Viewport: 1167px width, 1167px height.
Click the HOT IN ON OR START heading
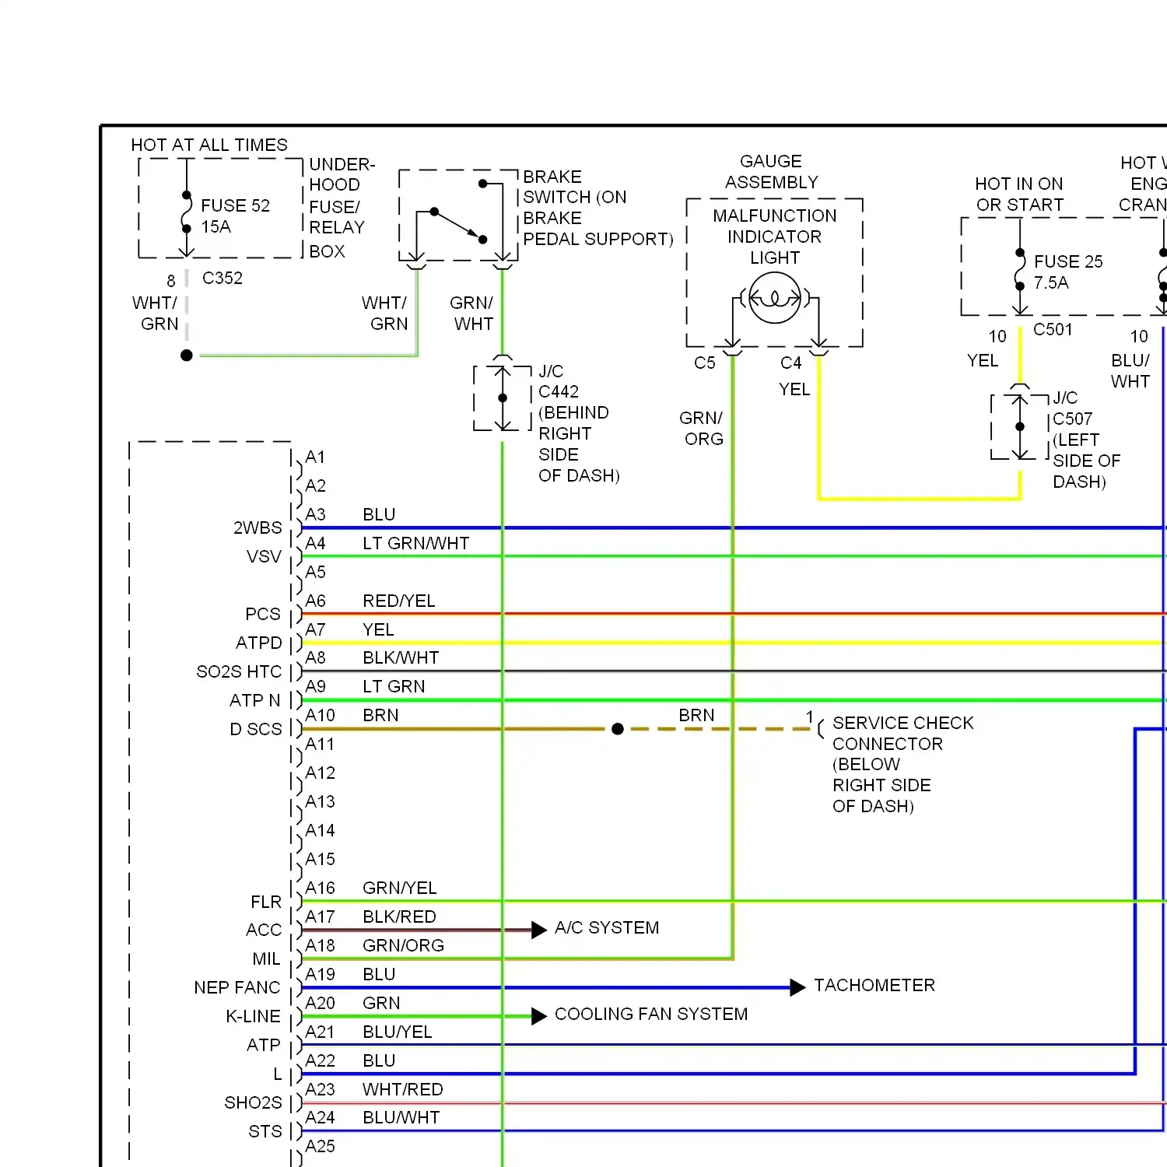[1019, 194]
